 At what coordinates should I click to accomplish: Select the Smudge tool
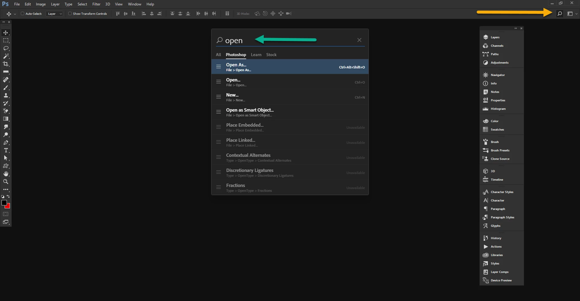tap(6, 127)
